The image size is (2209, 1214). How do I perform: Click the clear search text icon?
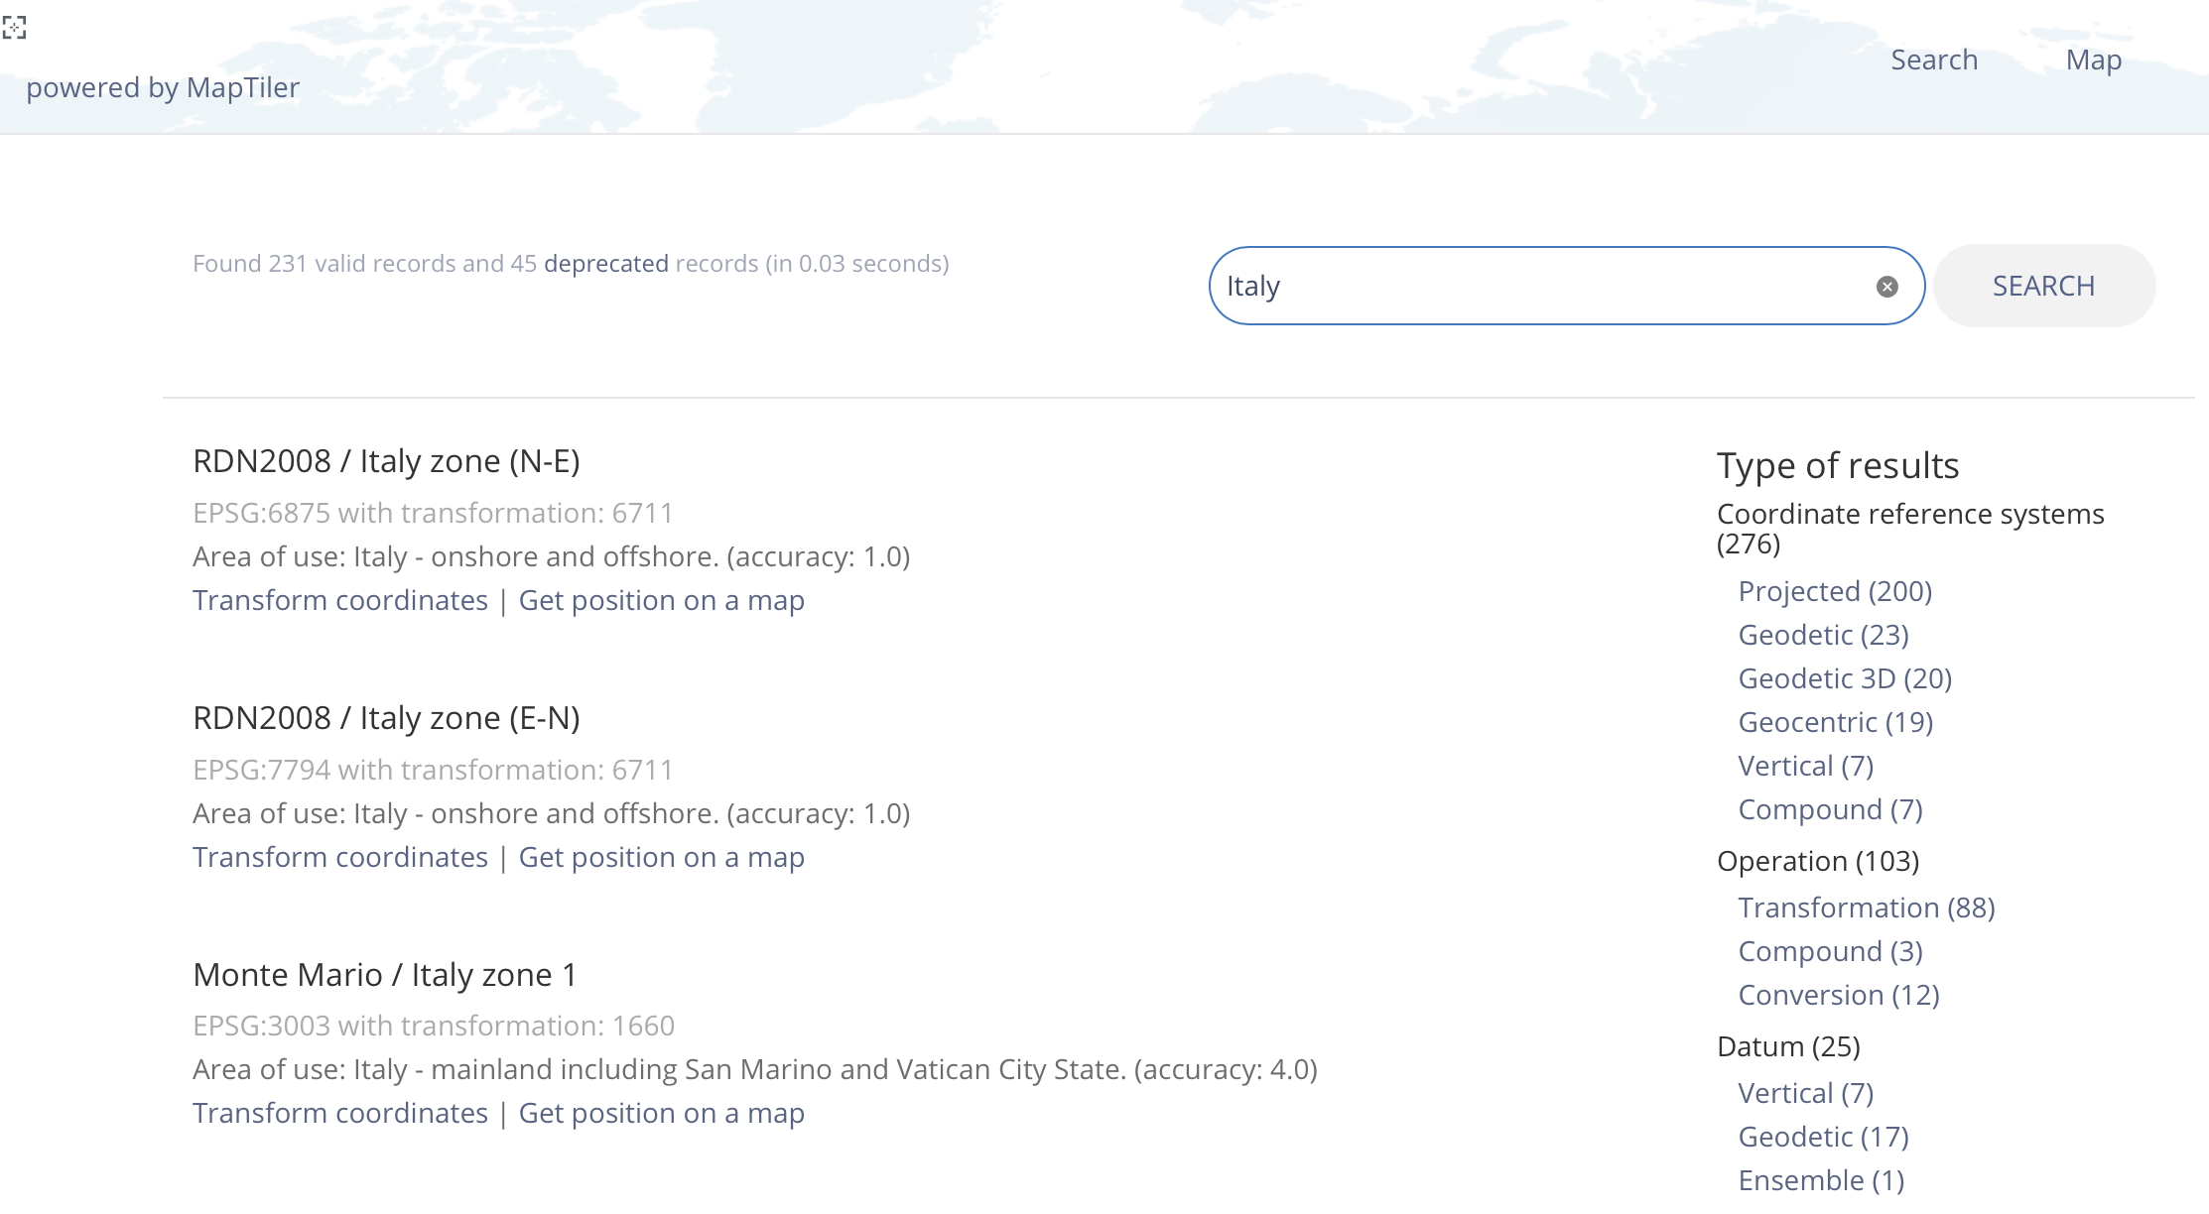click(1886, 287)
